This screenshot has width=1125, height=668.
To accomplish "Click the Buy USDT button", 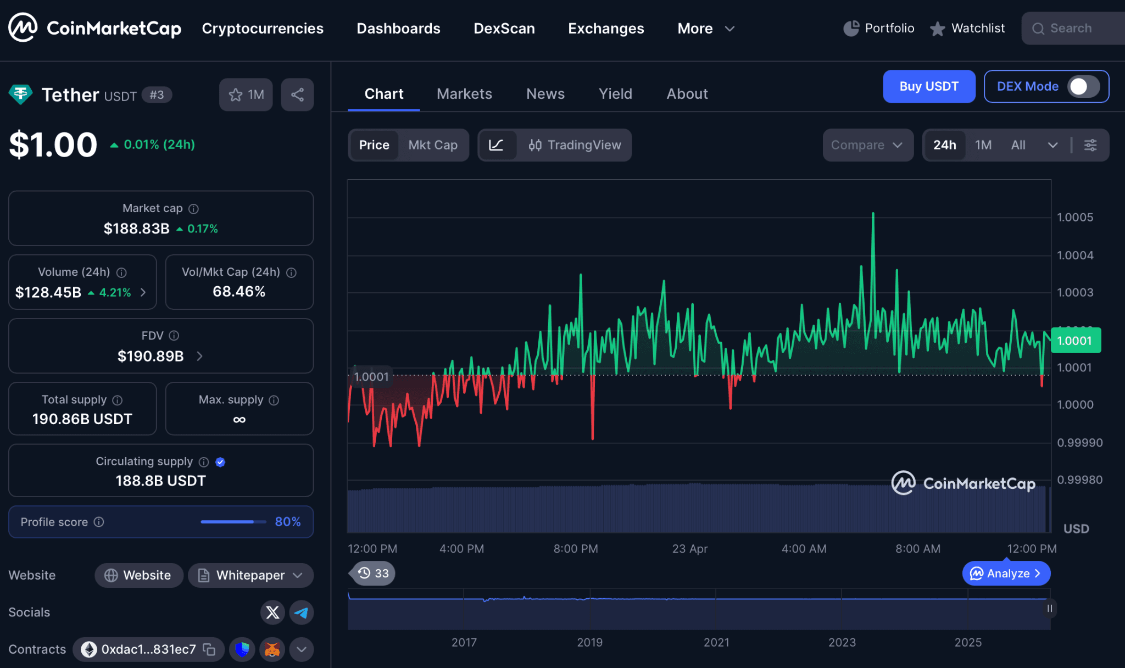I will tap(929, 86).
